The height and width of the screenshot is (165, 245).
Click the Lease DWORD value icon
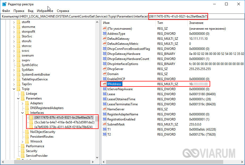tap(104, 94)
